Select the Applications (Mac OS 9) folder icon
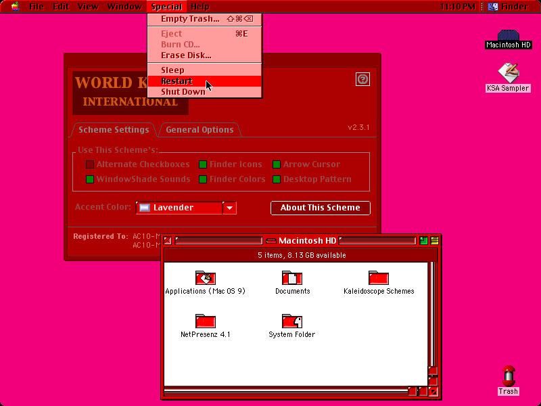The image size is (541, 406). point(206,277)
